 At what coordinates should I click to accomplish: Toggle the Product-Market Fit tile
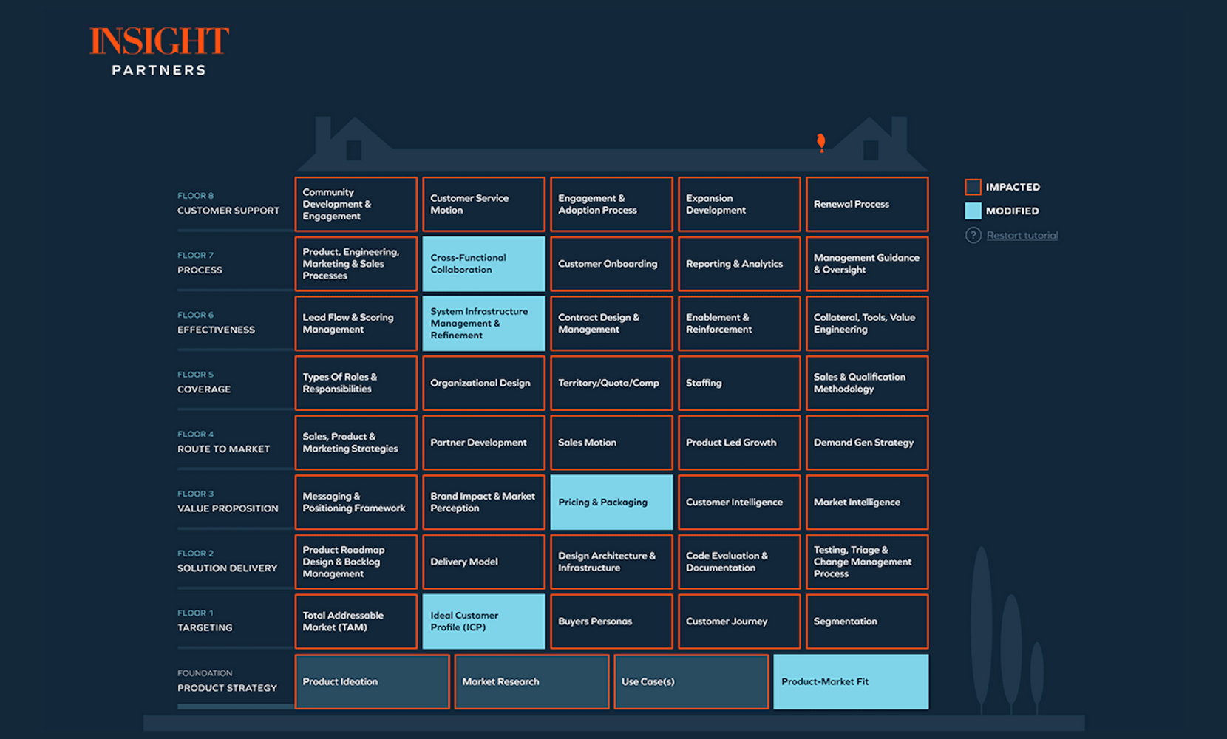851,682
